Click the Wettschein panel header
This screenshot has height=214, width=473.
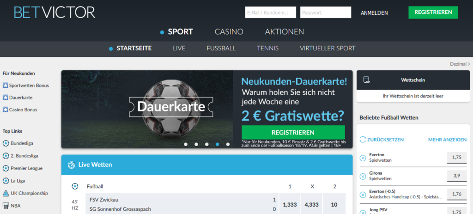click(413, 80)
